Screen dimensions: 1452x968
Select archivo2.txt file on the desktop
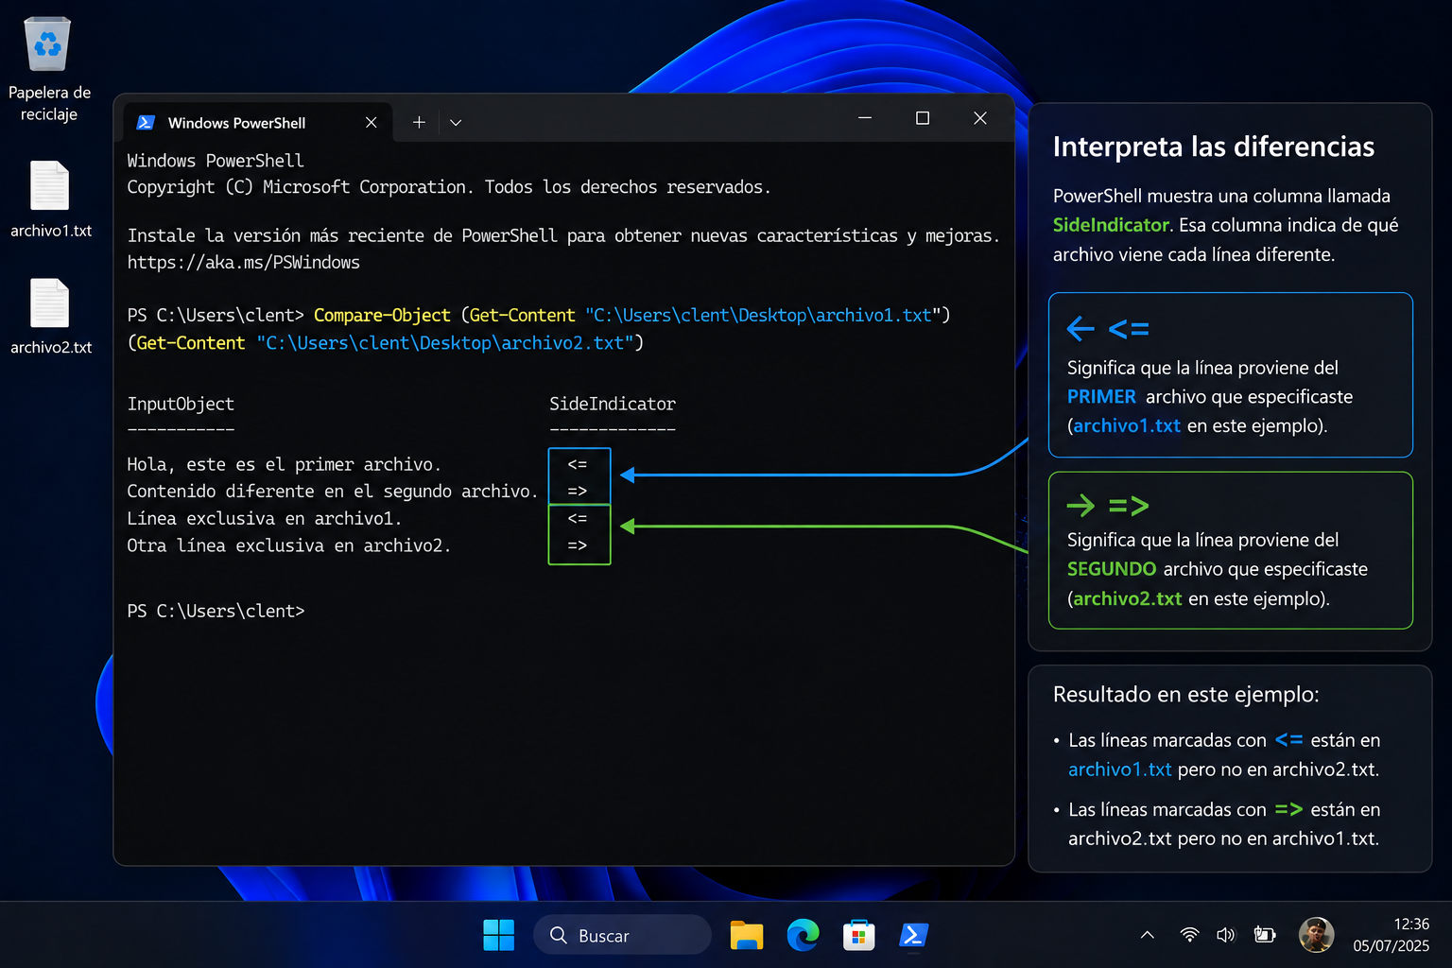click(x=50, y=316)
